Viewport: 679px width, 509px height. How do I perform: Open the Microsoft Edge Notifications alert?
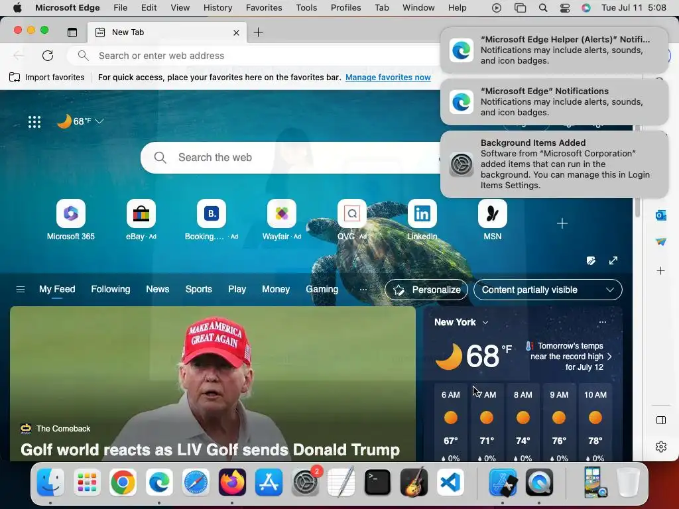554,101
